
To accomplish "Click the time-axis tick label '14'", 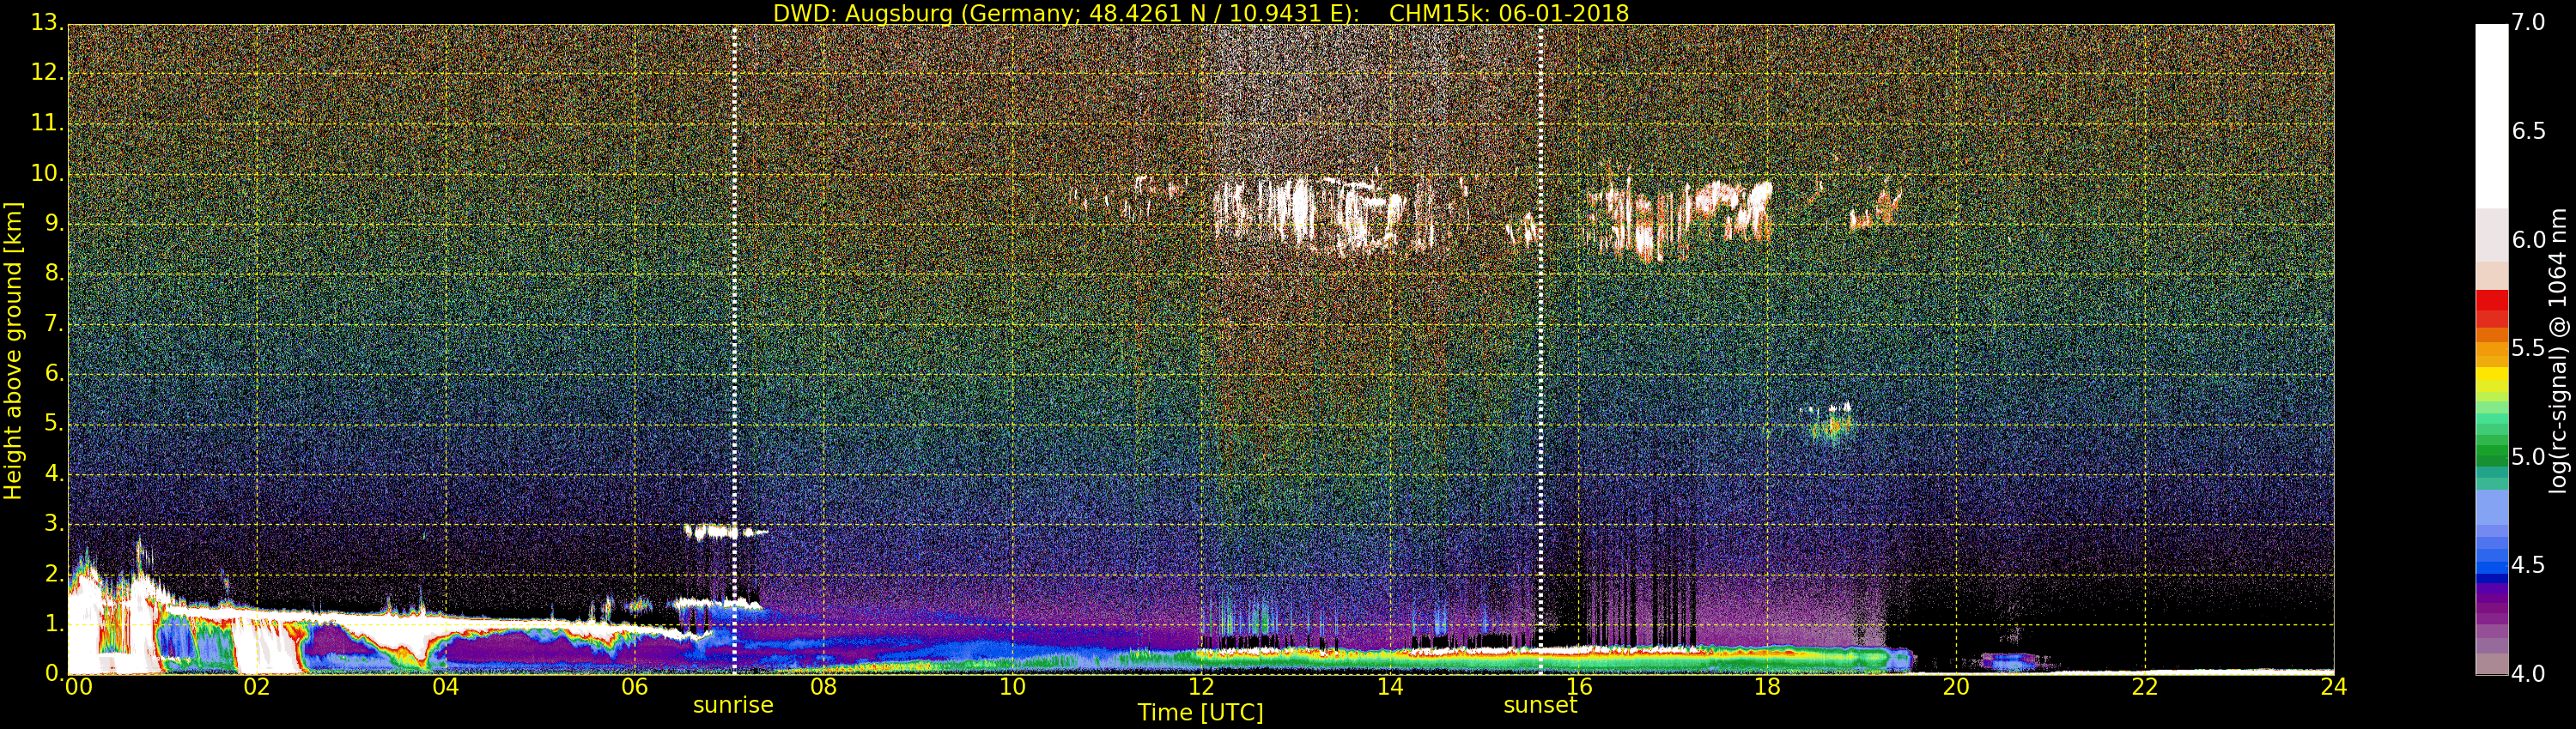I will (x=1390, y=687).
